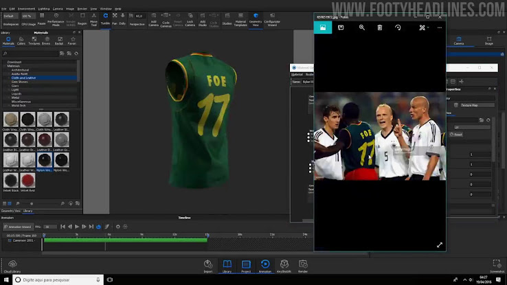Click the Animation Wizard button

pyautogui.click(x=19, y=227)
